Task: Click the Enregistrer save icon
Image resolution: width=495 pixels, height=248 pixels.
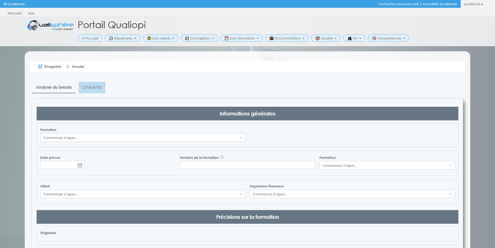Action: click(x=40, y=66)
